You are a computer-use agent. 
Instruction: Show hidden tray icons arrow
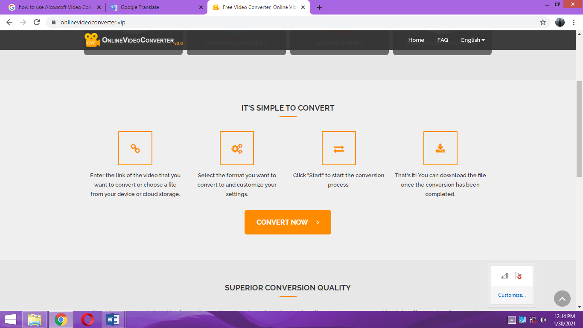pyautogui.click(x=512, y=320)
